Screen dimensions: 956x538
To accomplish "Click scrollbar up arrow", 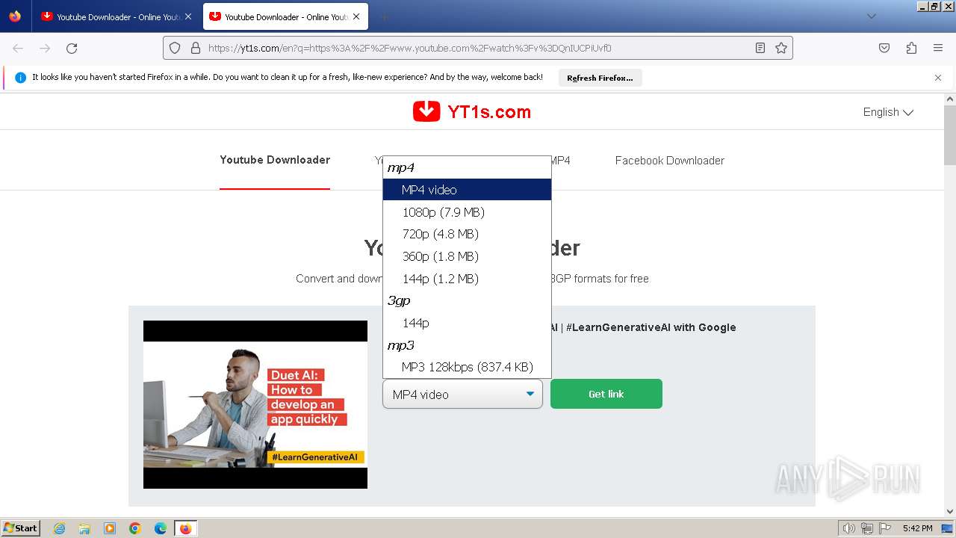I will (x=950, y=99).
